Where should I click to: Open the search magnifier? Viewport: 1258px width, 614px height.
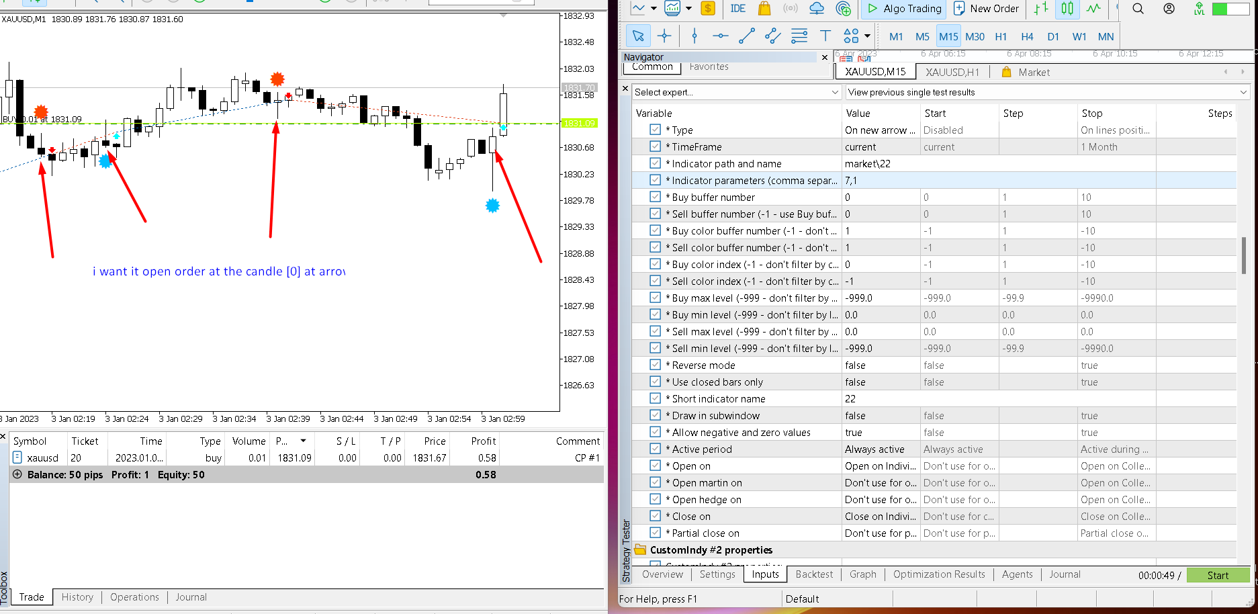tap(1138, 9)
